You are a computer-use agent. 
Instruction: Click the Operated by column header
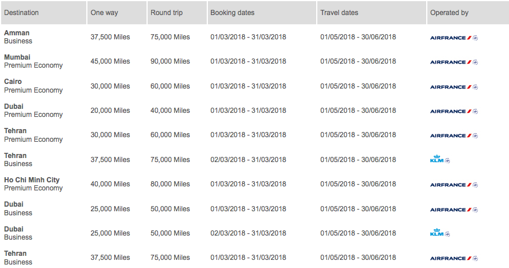pyautogui.click(x=449, y=13)
